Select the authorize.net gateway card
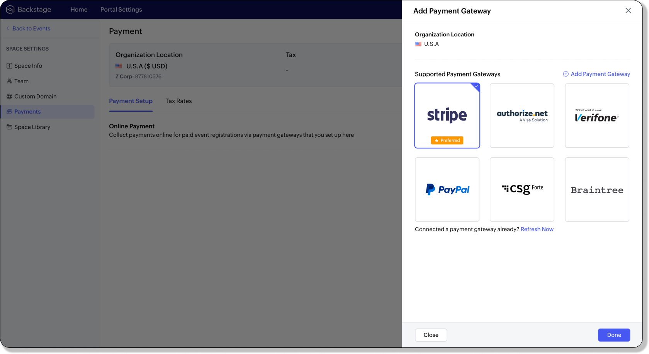649x354 pixels. tap(522, 116)
